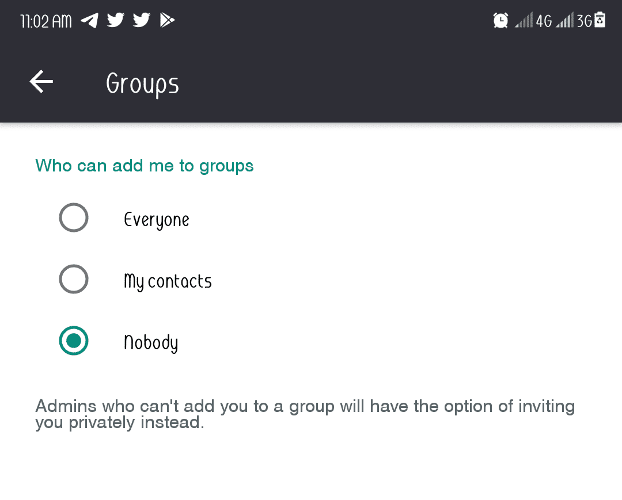Tap the My contacts option label
The image size is (622, 500).
pyautogui.click(x=168, y=281)
